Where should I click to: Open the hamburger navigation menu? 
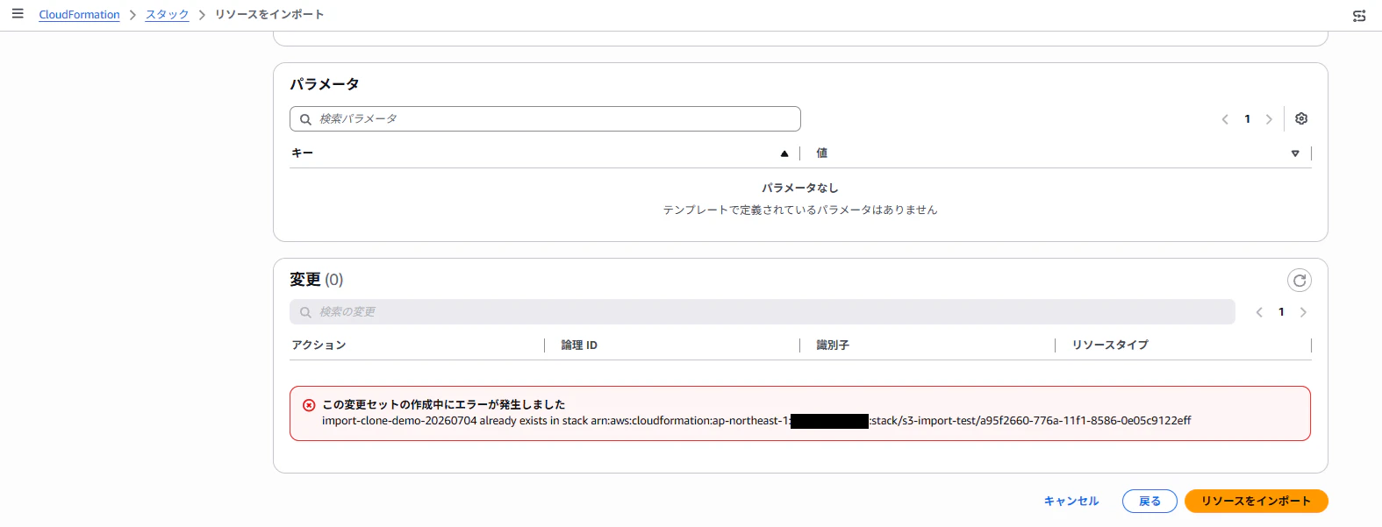point(18,14)
